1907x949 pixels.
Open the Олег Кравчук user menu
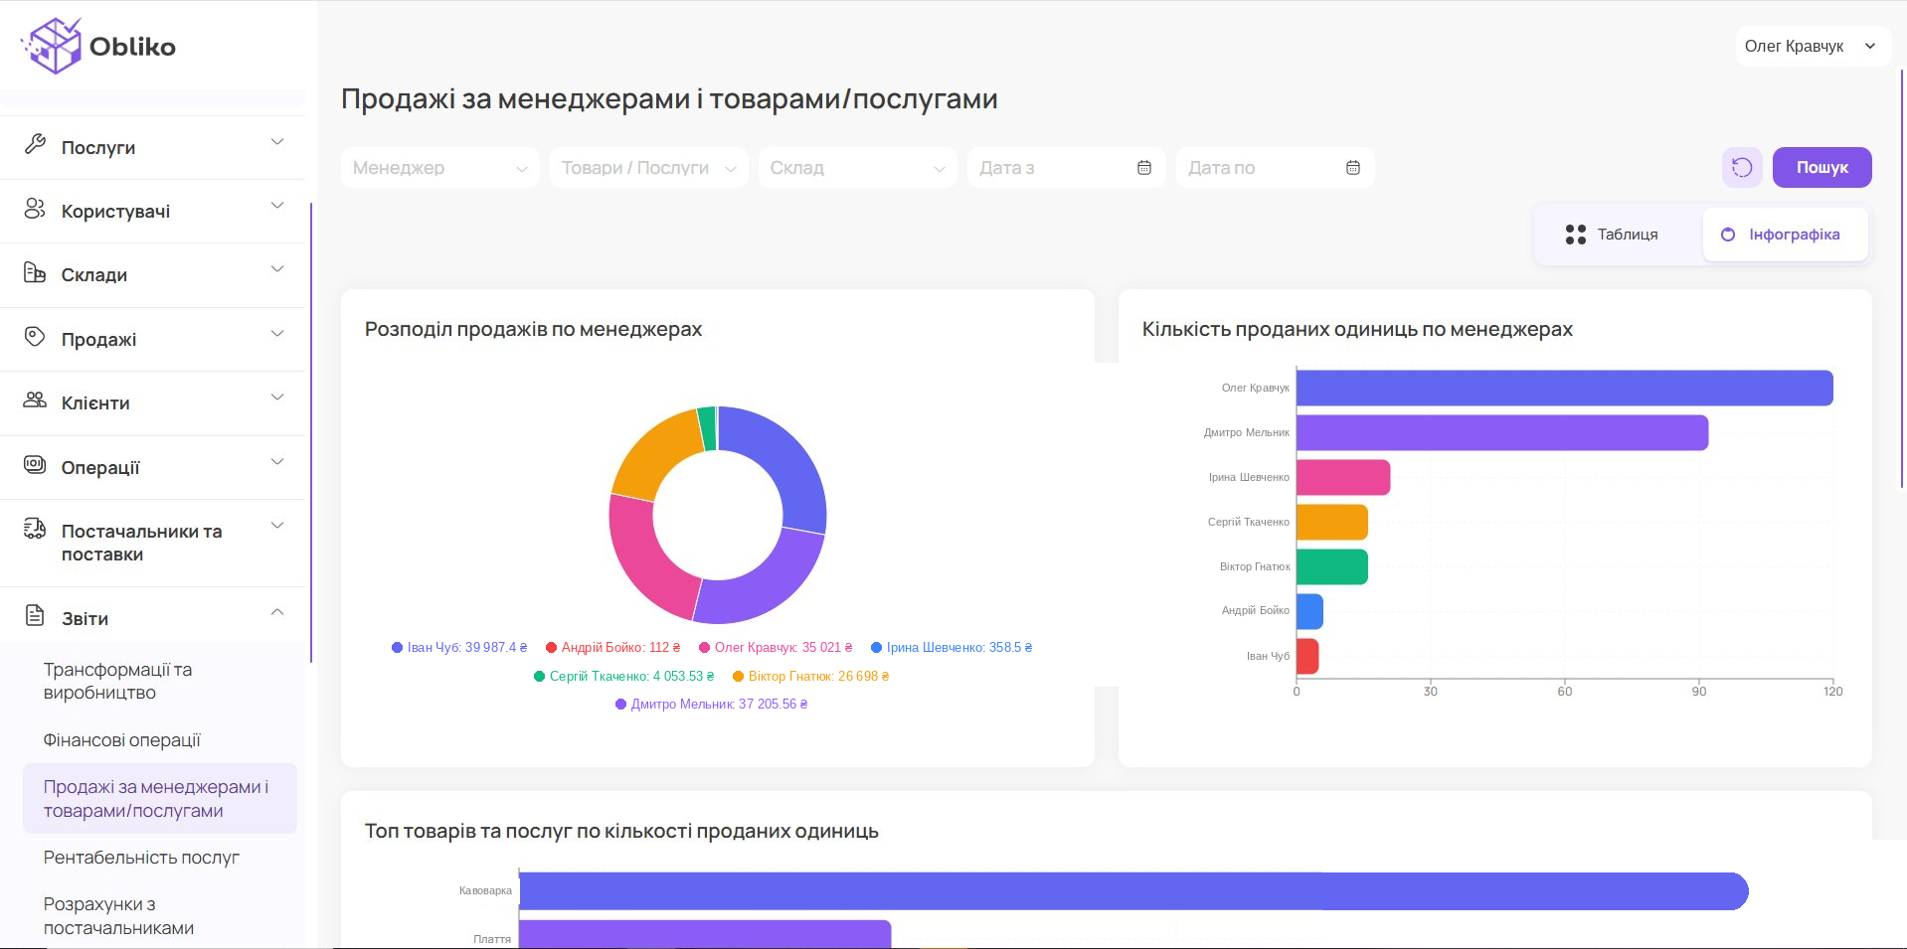1813,46
